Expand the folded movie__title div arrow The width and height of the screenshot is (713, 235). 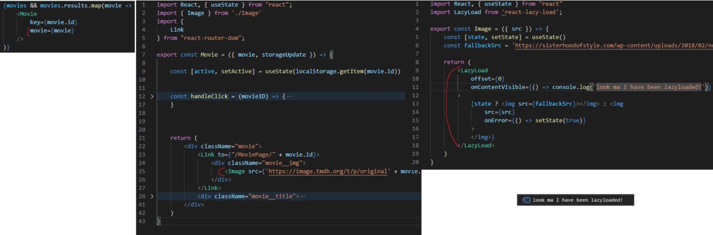tap(152, 196)
